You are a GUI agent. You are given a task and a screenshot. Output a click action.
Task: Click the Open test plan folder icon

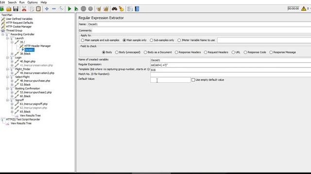(9, 9)
